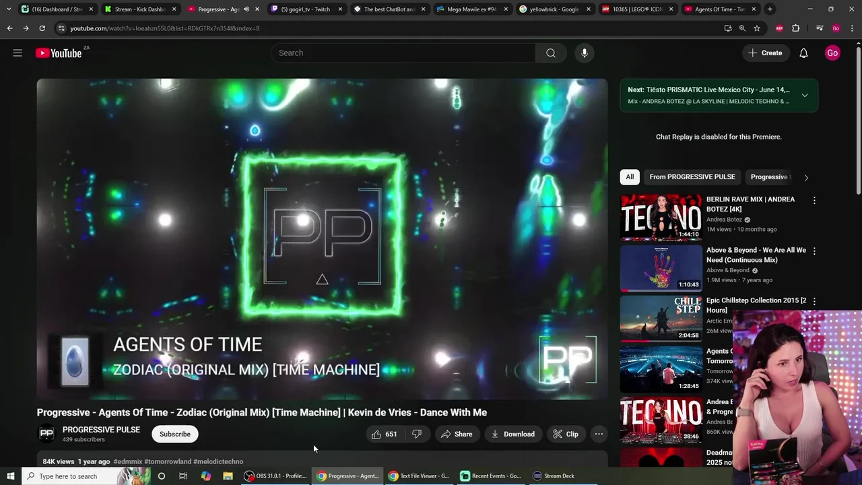
Task: Open the PROGRESSIVE PULSE channel name link
Action: pyautogui.click(x=101, y=430)
